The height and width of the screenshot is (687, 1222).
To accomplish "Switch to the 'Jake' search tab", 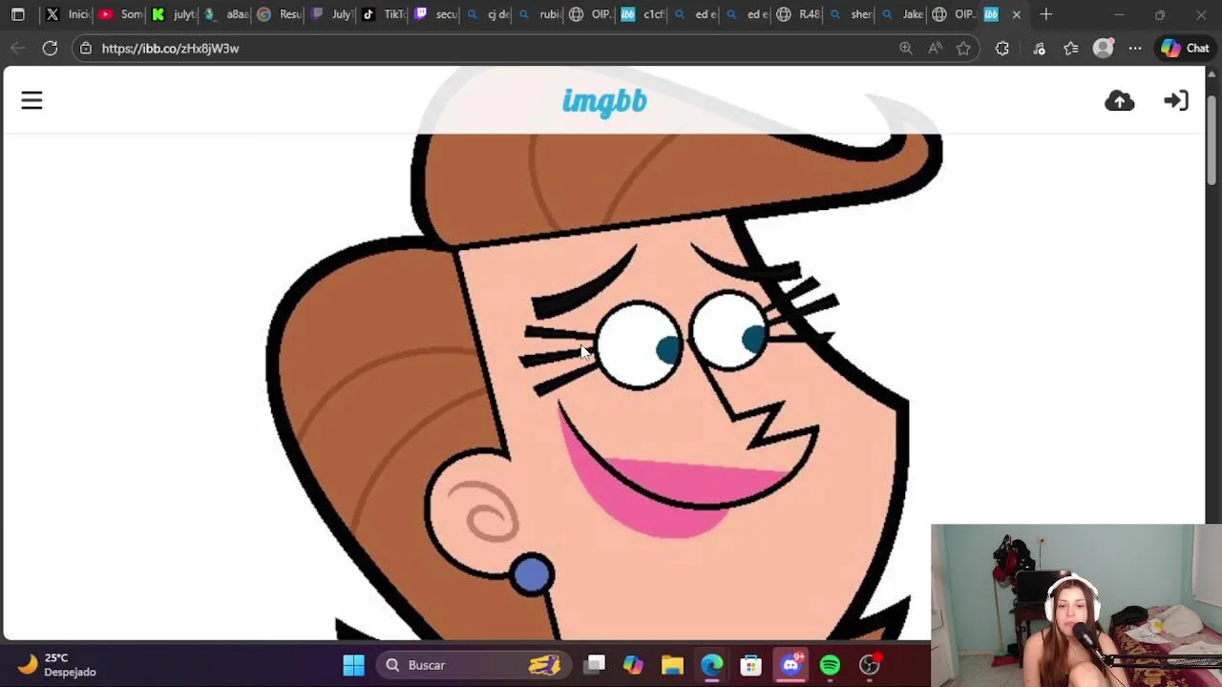I will 903,14.
